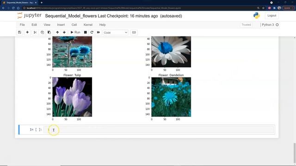Click the Last Checkpoint status text
The width and height of the screenshot is (296, 166).
pos(128,16)
